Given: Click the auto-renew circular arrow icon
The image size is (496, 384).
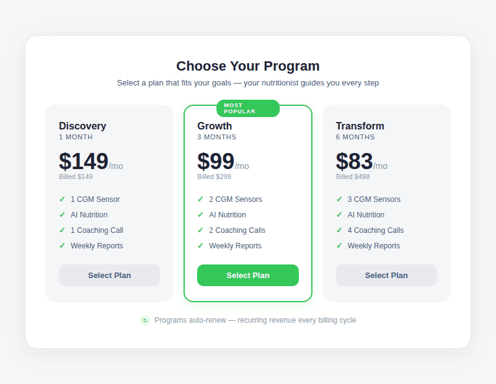Looking at the screenshot, I should [x=145, y=320].
